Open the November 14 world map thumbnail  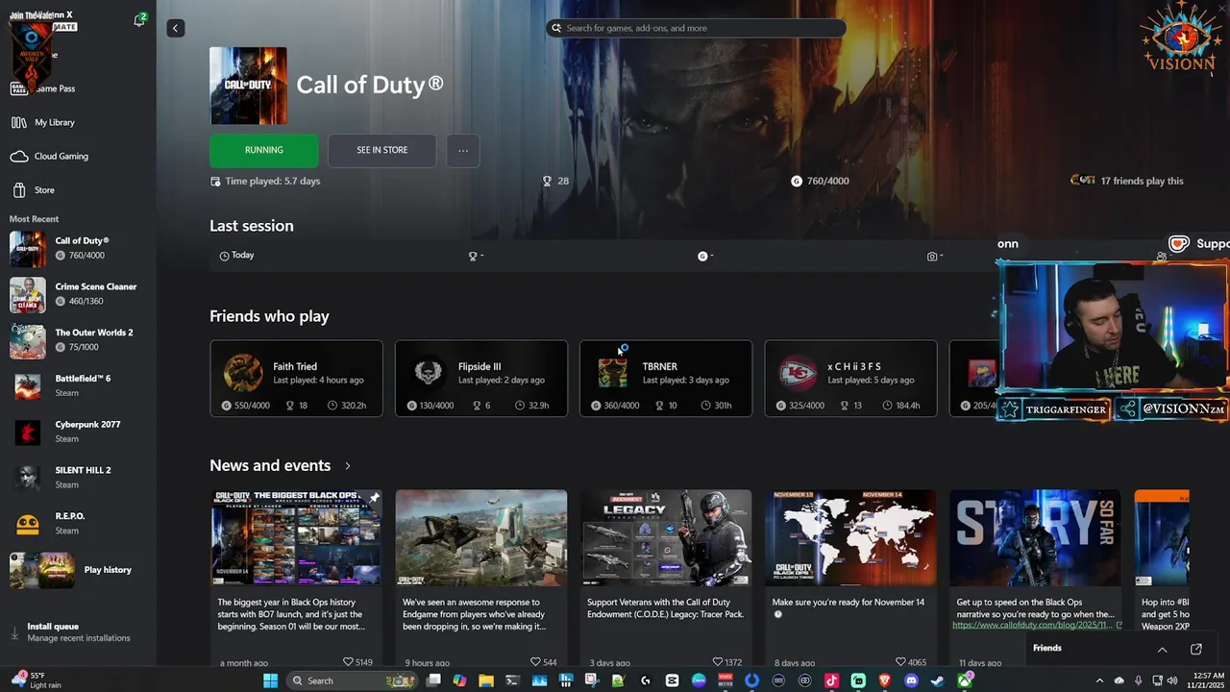850,537
